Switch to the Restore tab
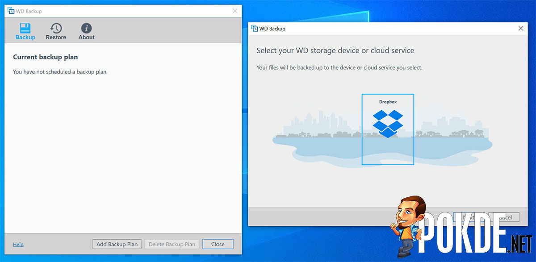 pyautogui.click(x=56, y=31)
